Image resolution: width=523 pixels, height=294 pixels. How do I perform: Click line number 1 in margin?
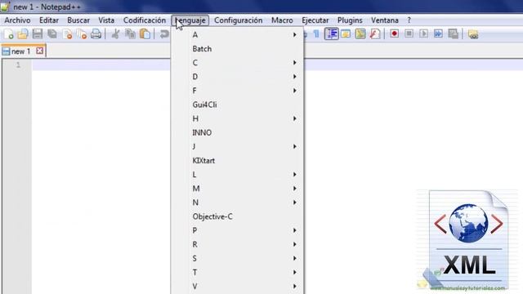(x=18, y=65)
